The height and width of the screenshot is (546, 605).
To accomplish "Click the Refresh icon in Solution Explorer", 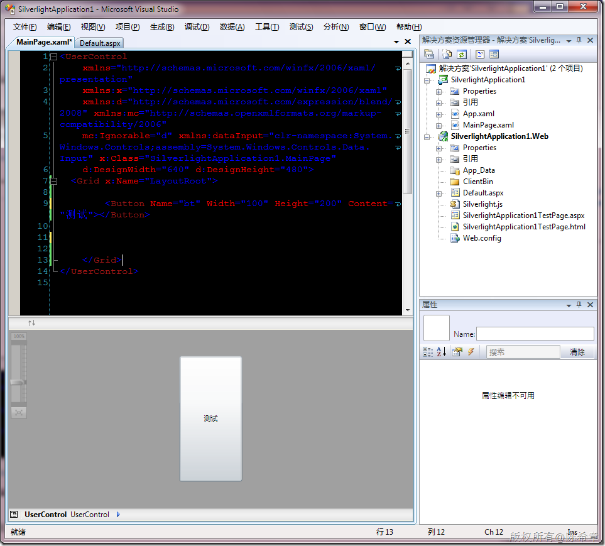I will (x=462, y=54).
